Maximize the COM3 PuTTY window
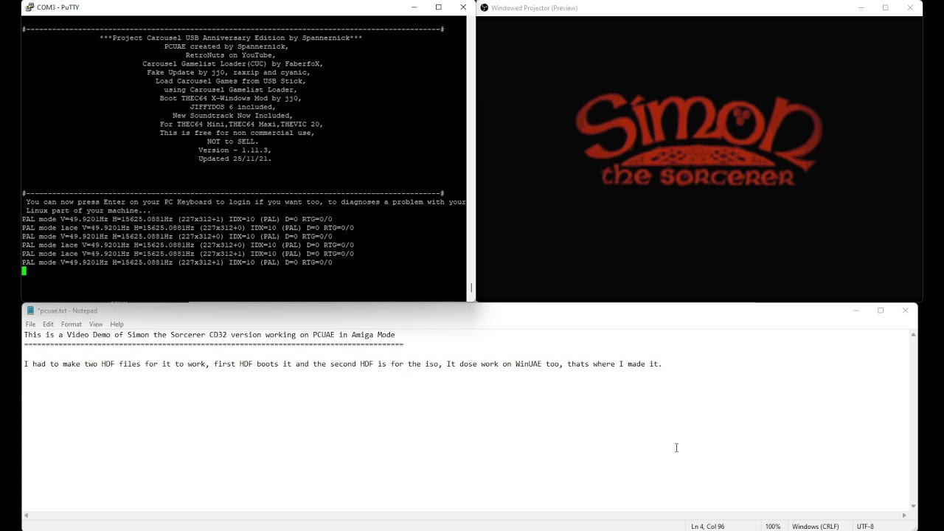This screenshot has height=531, width=944. click(439, 7)
